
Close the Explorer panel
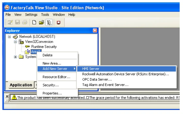pyautogui.click(x=95, y=31)
